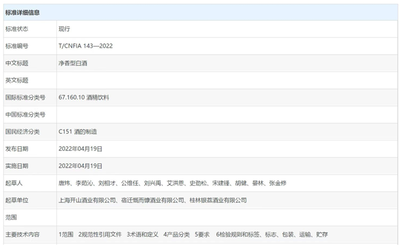Click the empty 范围 value cell
Viewport: 400px width, 246px height.
[x=224, y=217]
